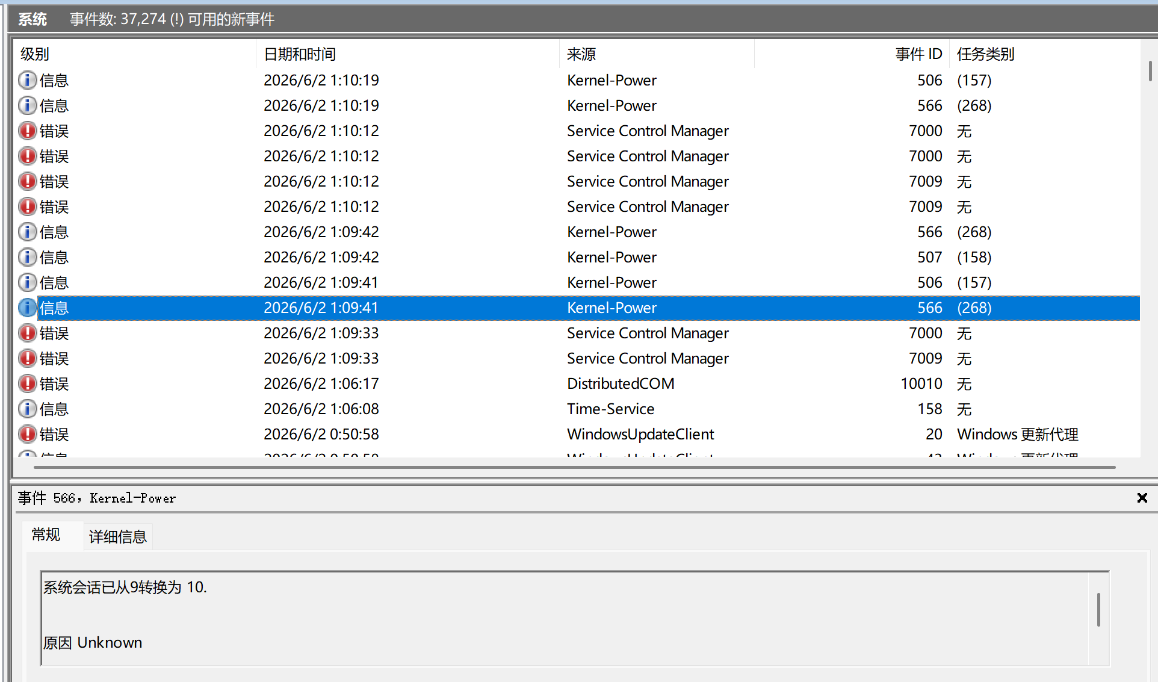Click the description box vertical scrollbar
The width and height of the screenshot is (1158, 682).
click(1098, 610)
